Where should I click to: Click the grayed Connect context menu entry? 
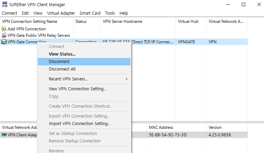[x=84, y=47]
